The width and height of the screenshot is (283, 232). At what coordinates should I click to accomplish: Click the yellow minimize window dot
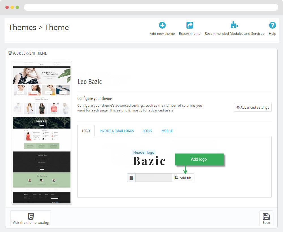12,7
